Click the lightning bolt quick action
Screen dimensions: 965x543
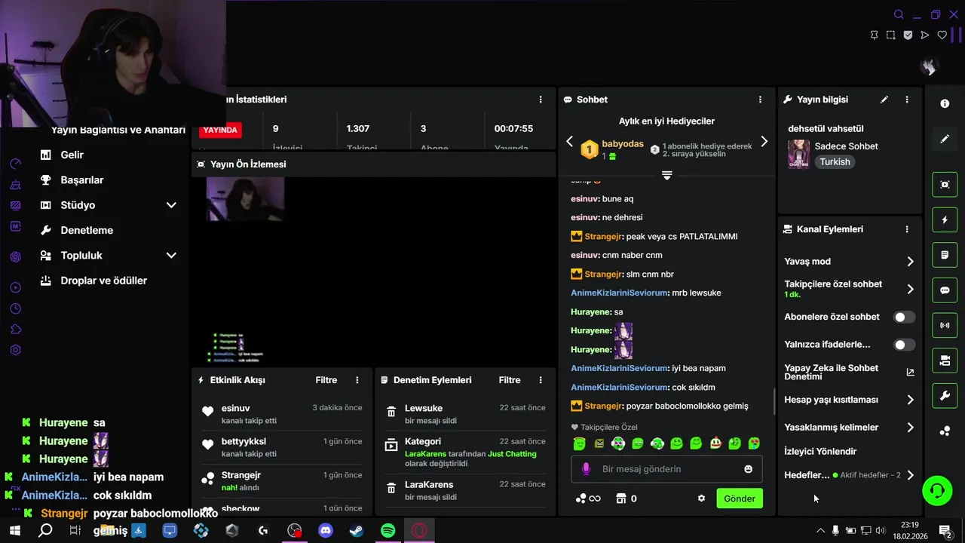coord(945,220)
